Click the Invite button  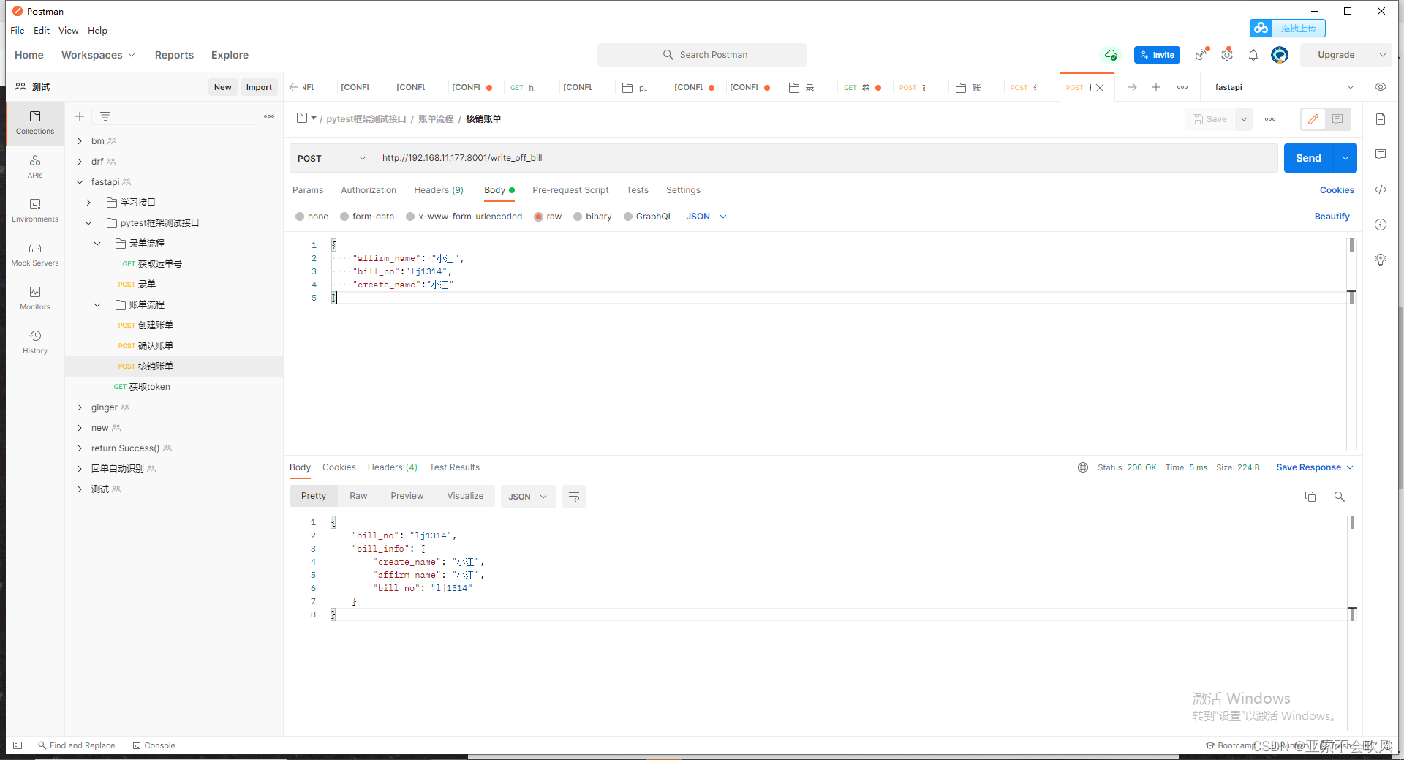point(1157,55)
